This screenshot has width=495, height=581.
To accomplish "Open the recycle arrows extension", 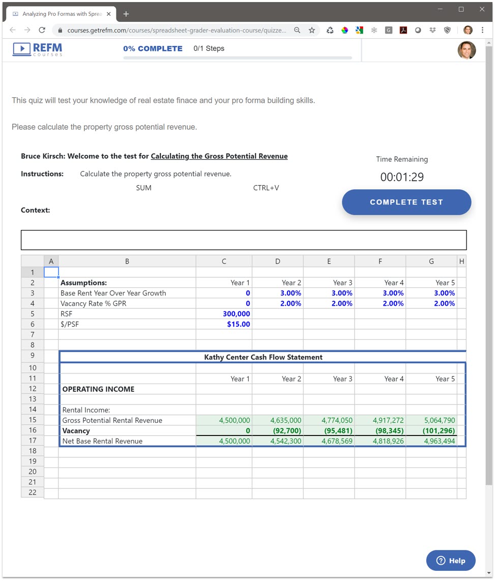I will 330,31.
